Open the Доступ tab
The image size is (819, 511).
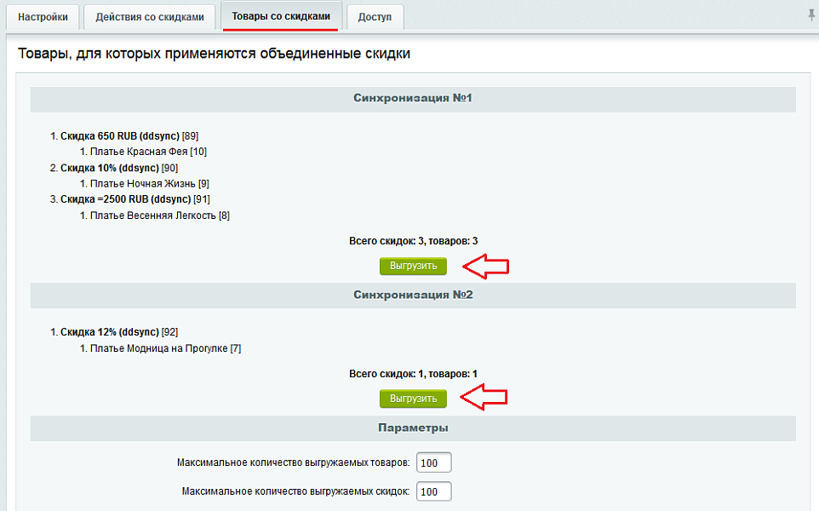[375, 16]
